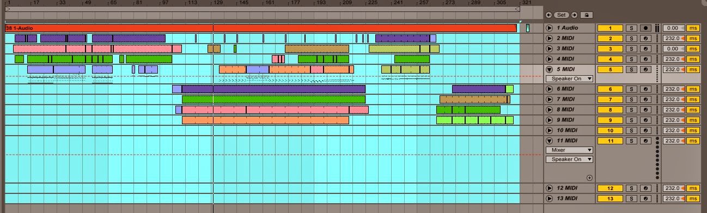Collapse the 5 MIDI track
Screen dimensions: 707x213
coord(550,69)
